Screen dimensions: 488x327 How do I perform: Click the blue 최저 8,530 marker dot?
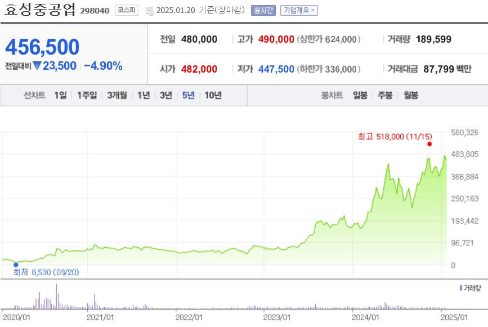coord(16,265)
